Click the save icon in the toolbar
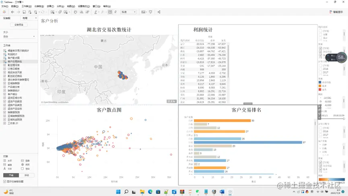 24,12
